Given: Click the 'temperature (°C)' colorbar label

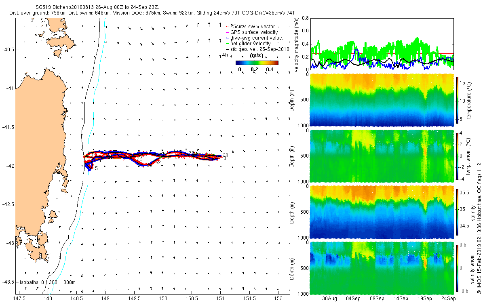Looking at the screenshot, I should (469, 100).
